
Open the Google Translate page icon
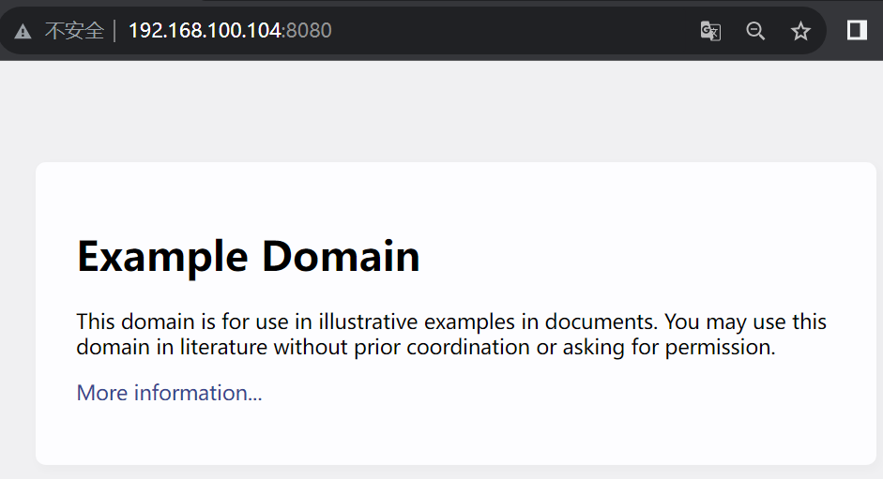pyautogui.click(x=710, y=31)
